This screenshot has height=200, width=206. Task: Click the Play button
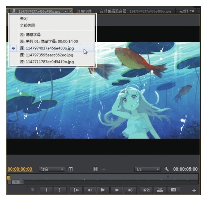pos(103,190)
